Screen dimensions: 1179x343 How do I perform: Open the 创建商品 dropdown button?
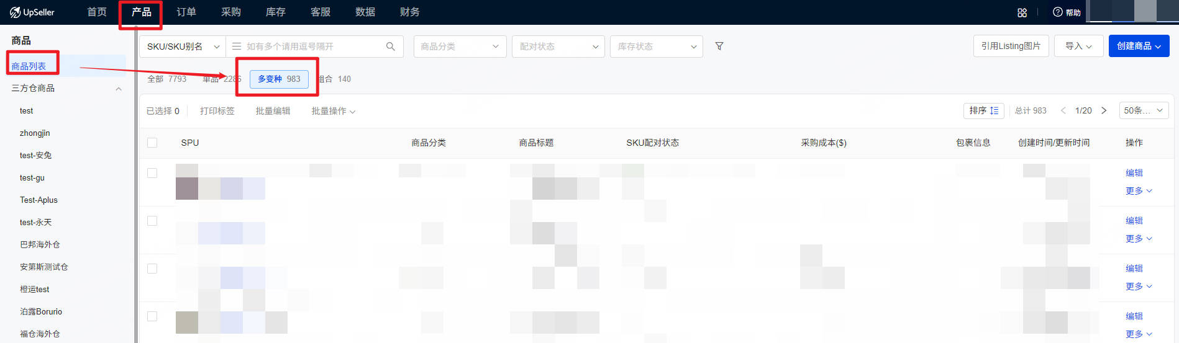point(1139,46)
